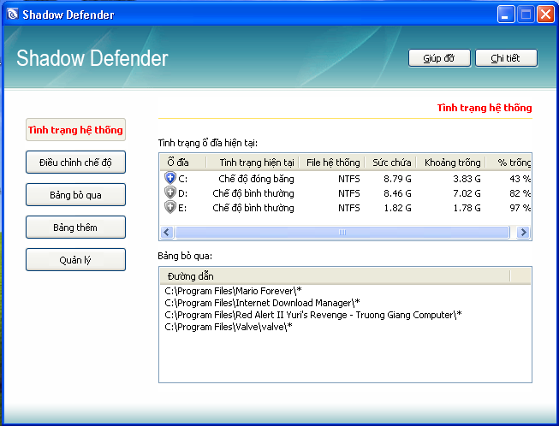This screenshot has width=559, height=426.
Task: Click the 8.46 G capacity cell
Action: [x=397, y=193]
